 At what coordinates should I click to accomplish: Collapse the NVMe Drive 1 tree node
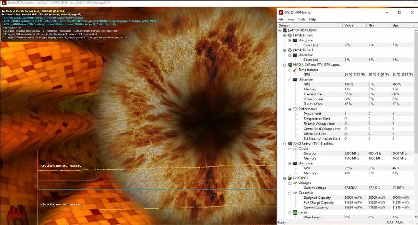(x=285, y=50)
